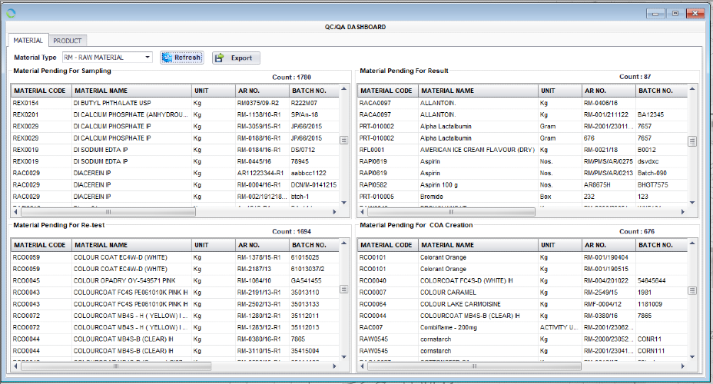This screenshot has height=384, width=713.
Task: Click the Refresh button
Action: click(x=182, y=58)
